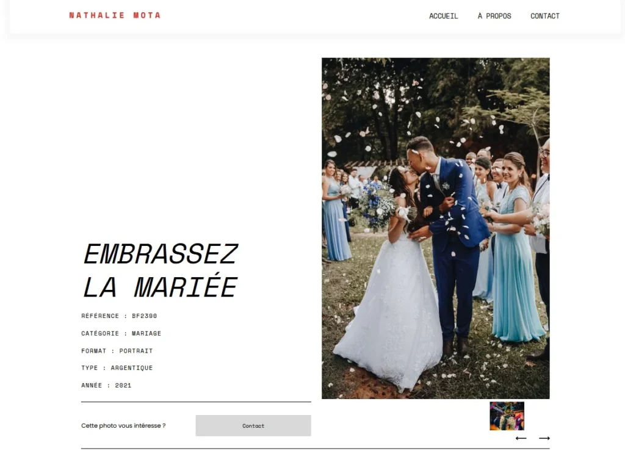
Task: Open the À propos menu item
Action: tap(494, 16)
